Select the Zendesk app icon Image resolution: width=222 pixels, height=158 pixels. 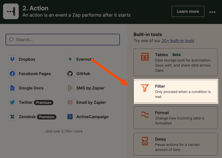tap(12, 117)
